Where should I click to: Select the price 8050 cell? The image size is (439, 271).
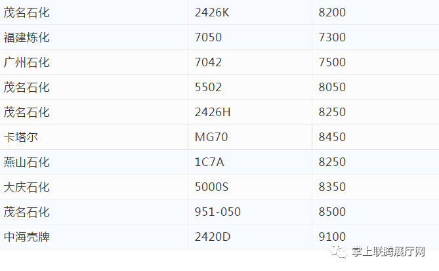pos(375,87)
